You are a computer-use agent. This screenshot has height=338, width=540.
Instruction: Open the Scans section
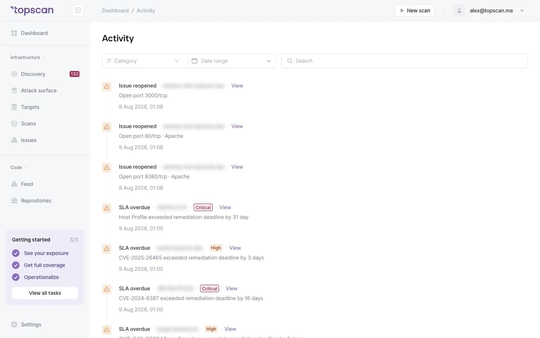(x=45, y=124)
